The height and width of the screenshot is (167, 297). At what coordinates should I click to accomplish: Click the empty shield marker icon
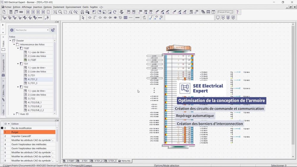(218, 18)
